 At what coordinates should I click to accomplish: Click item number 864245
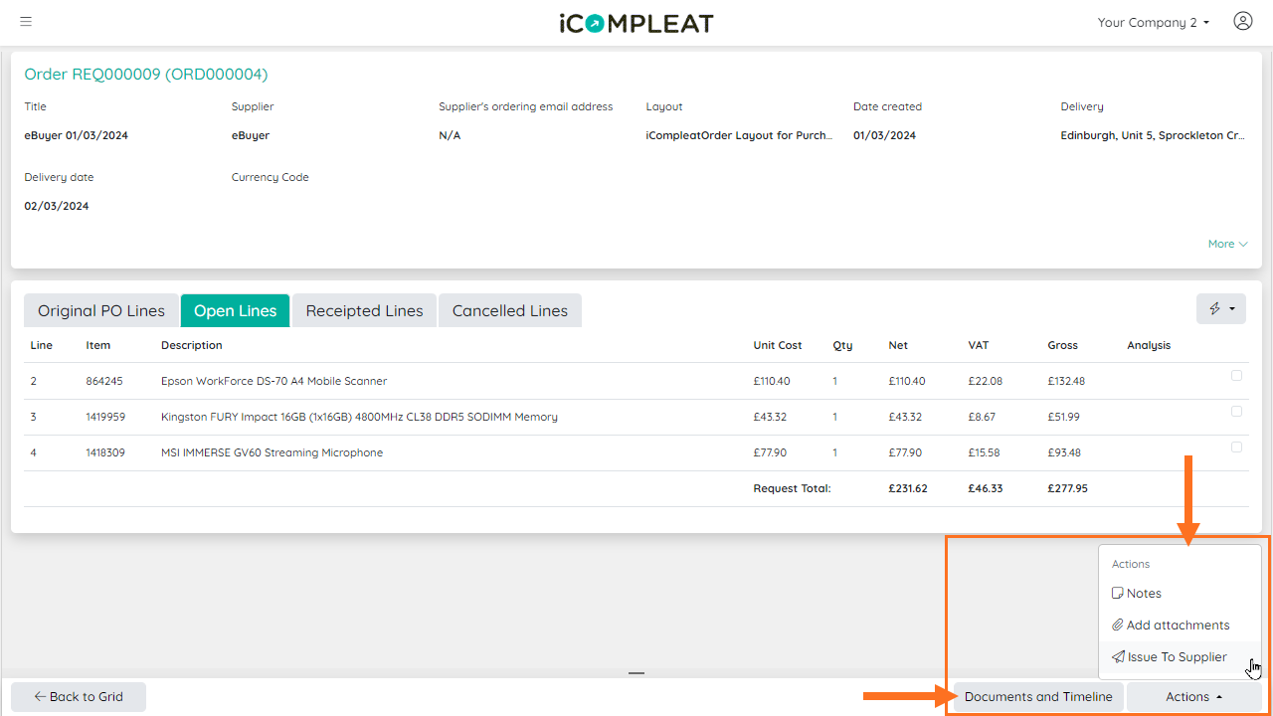(x=104, y=382)
